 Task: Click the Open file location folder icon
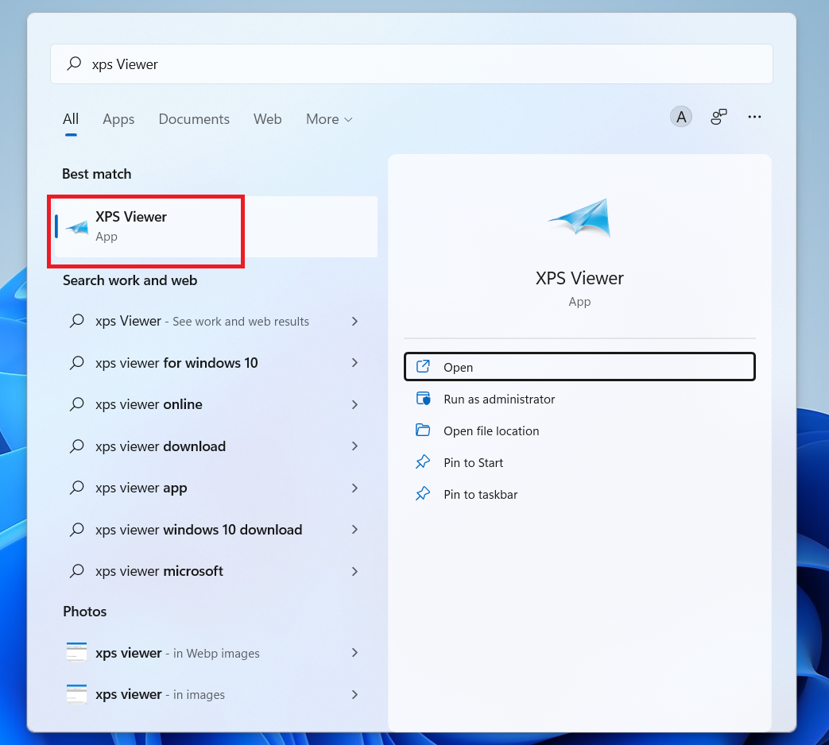[423, 430]
